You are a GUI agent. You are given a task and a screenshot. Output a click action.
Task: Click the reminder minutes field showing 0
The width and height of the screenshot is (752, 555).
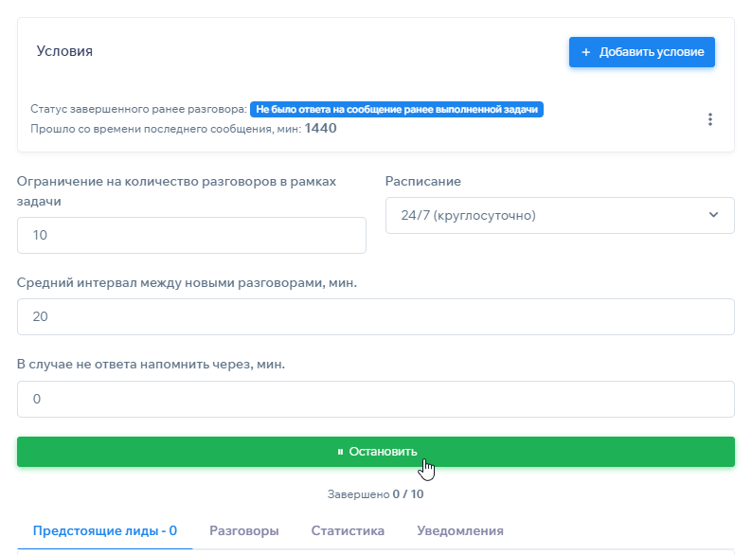(375, 399)
